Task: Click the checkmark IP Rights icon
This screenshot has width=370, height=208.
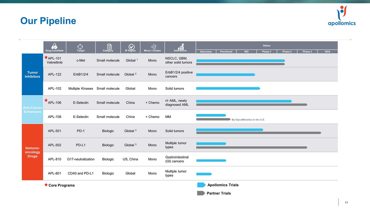Action: (132, 46)
